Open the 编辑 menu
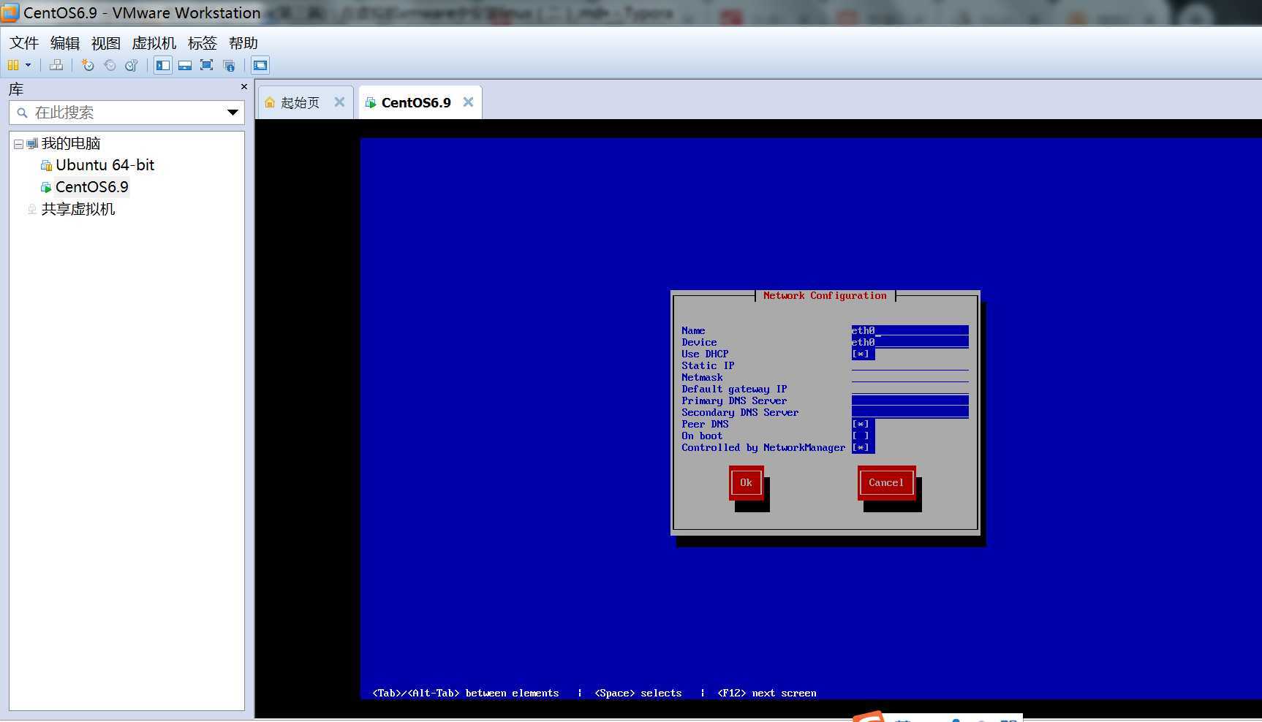 (65, 43)
